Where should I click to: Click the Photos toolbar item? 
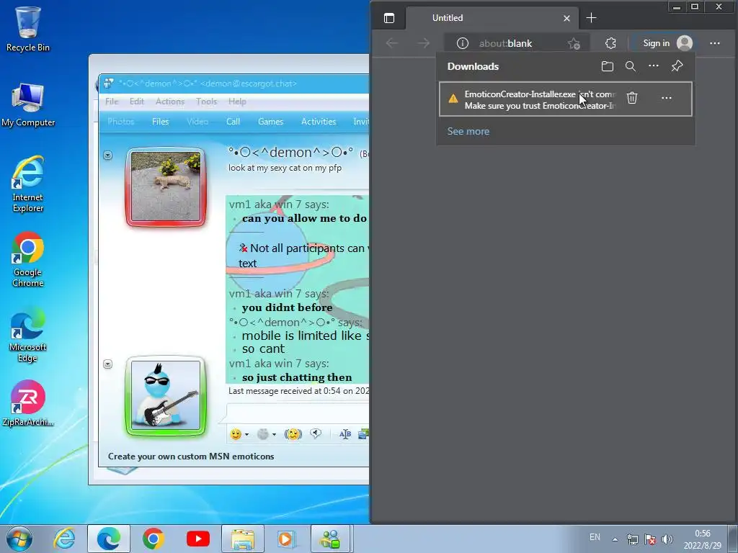(121, 122)
